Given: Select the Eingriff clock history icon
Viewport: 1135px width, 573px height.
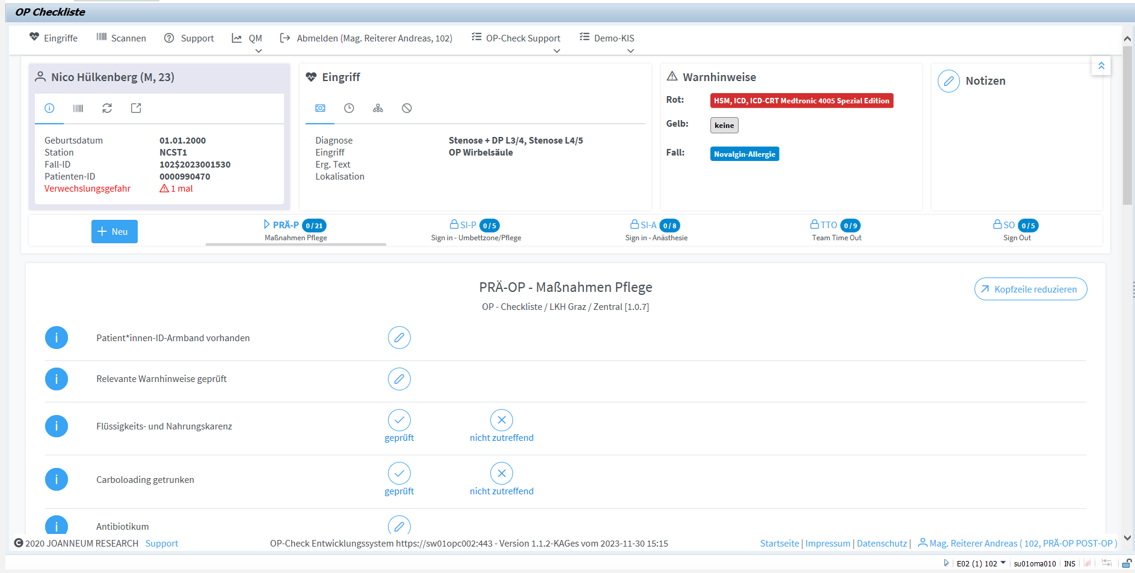Looking at the screenshot, I should point(349,108).
